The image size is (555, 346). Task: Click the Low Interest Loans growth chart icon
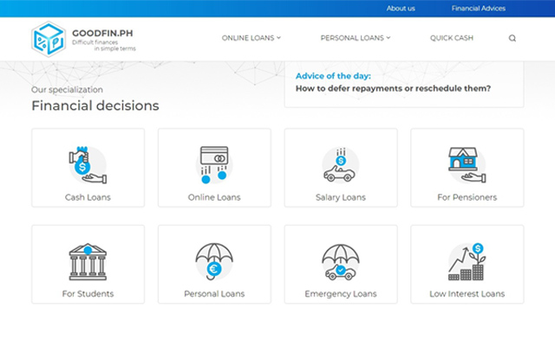point(467,261)
